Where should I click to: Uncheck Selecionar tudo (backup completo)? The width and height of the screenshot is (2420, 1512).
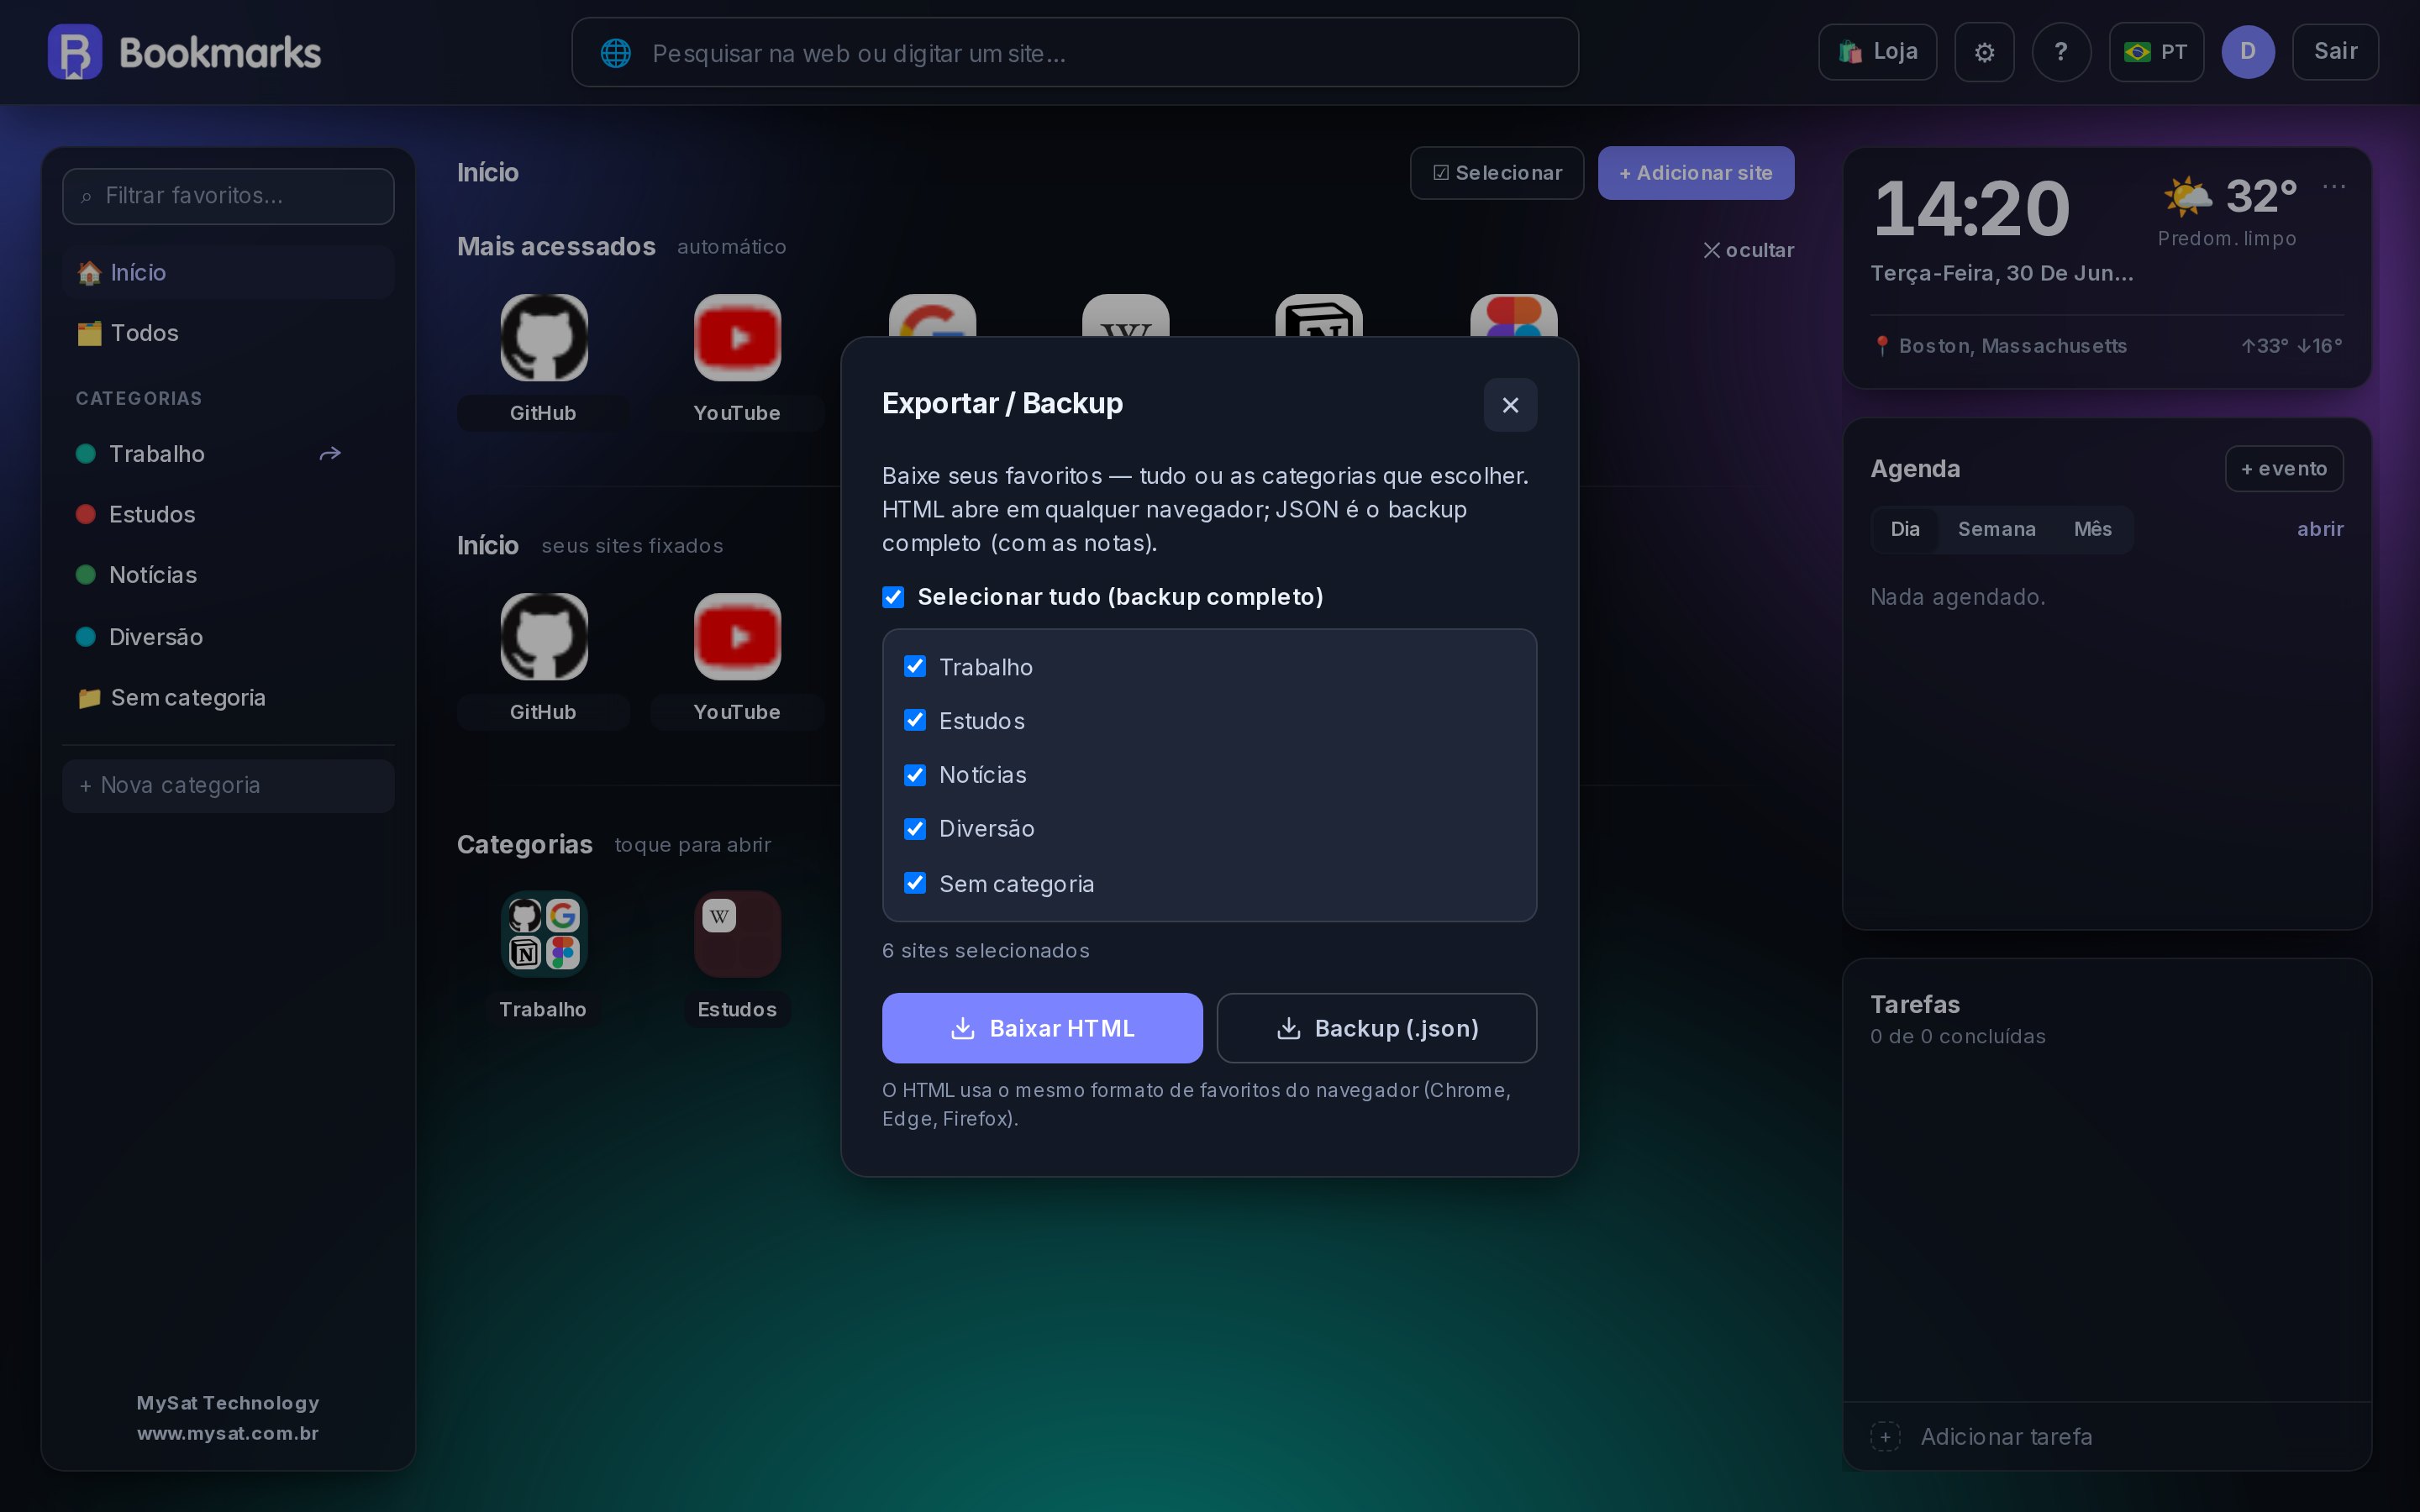coord(893,597)
